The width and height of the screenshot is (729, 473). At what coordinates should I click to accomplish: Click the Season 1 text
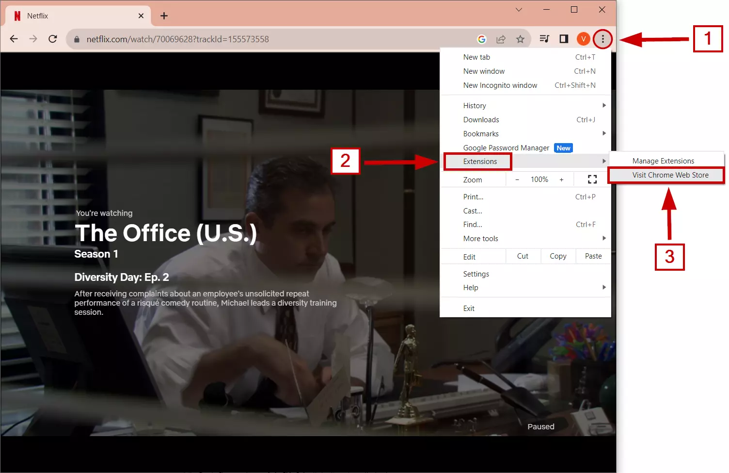click(96, 254)
